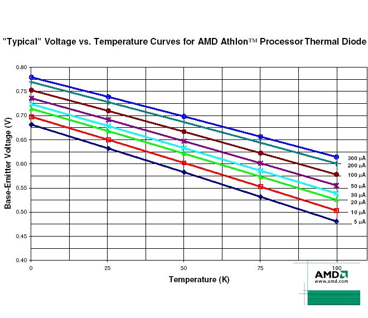Image resolution: width=368 pixels, height=318 pixels.
Task: Click the AMD logo
Action: click(331, 274)
